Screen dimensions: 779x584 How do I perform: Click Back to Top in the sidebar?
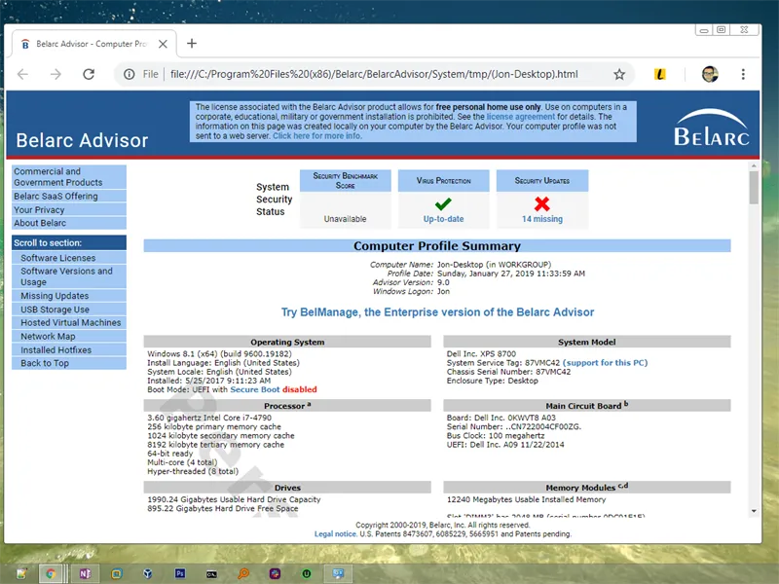pyautogui.click(x=48, y=363)
